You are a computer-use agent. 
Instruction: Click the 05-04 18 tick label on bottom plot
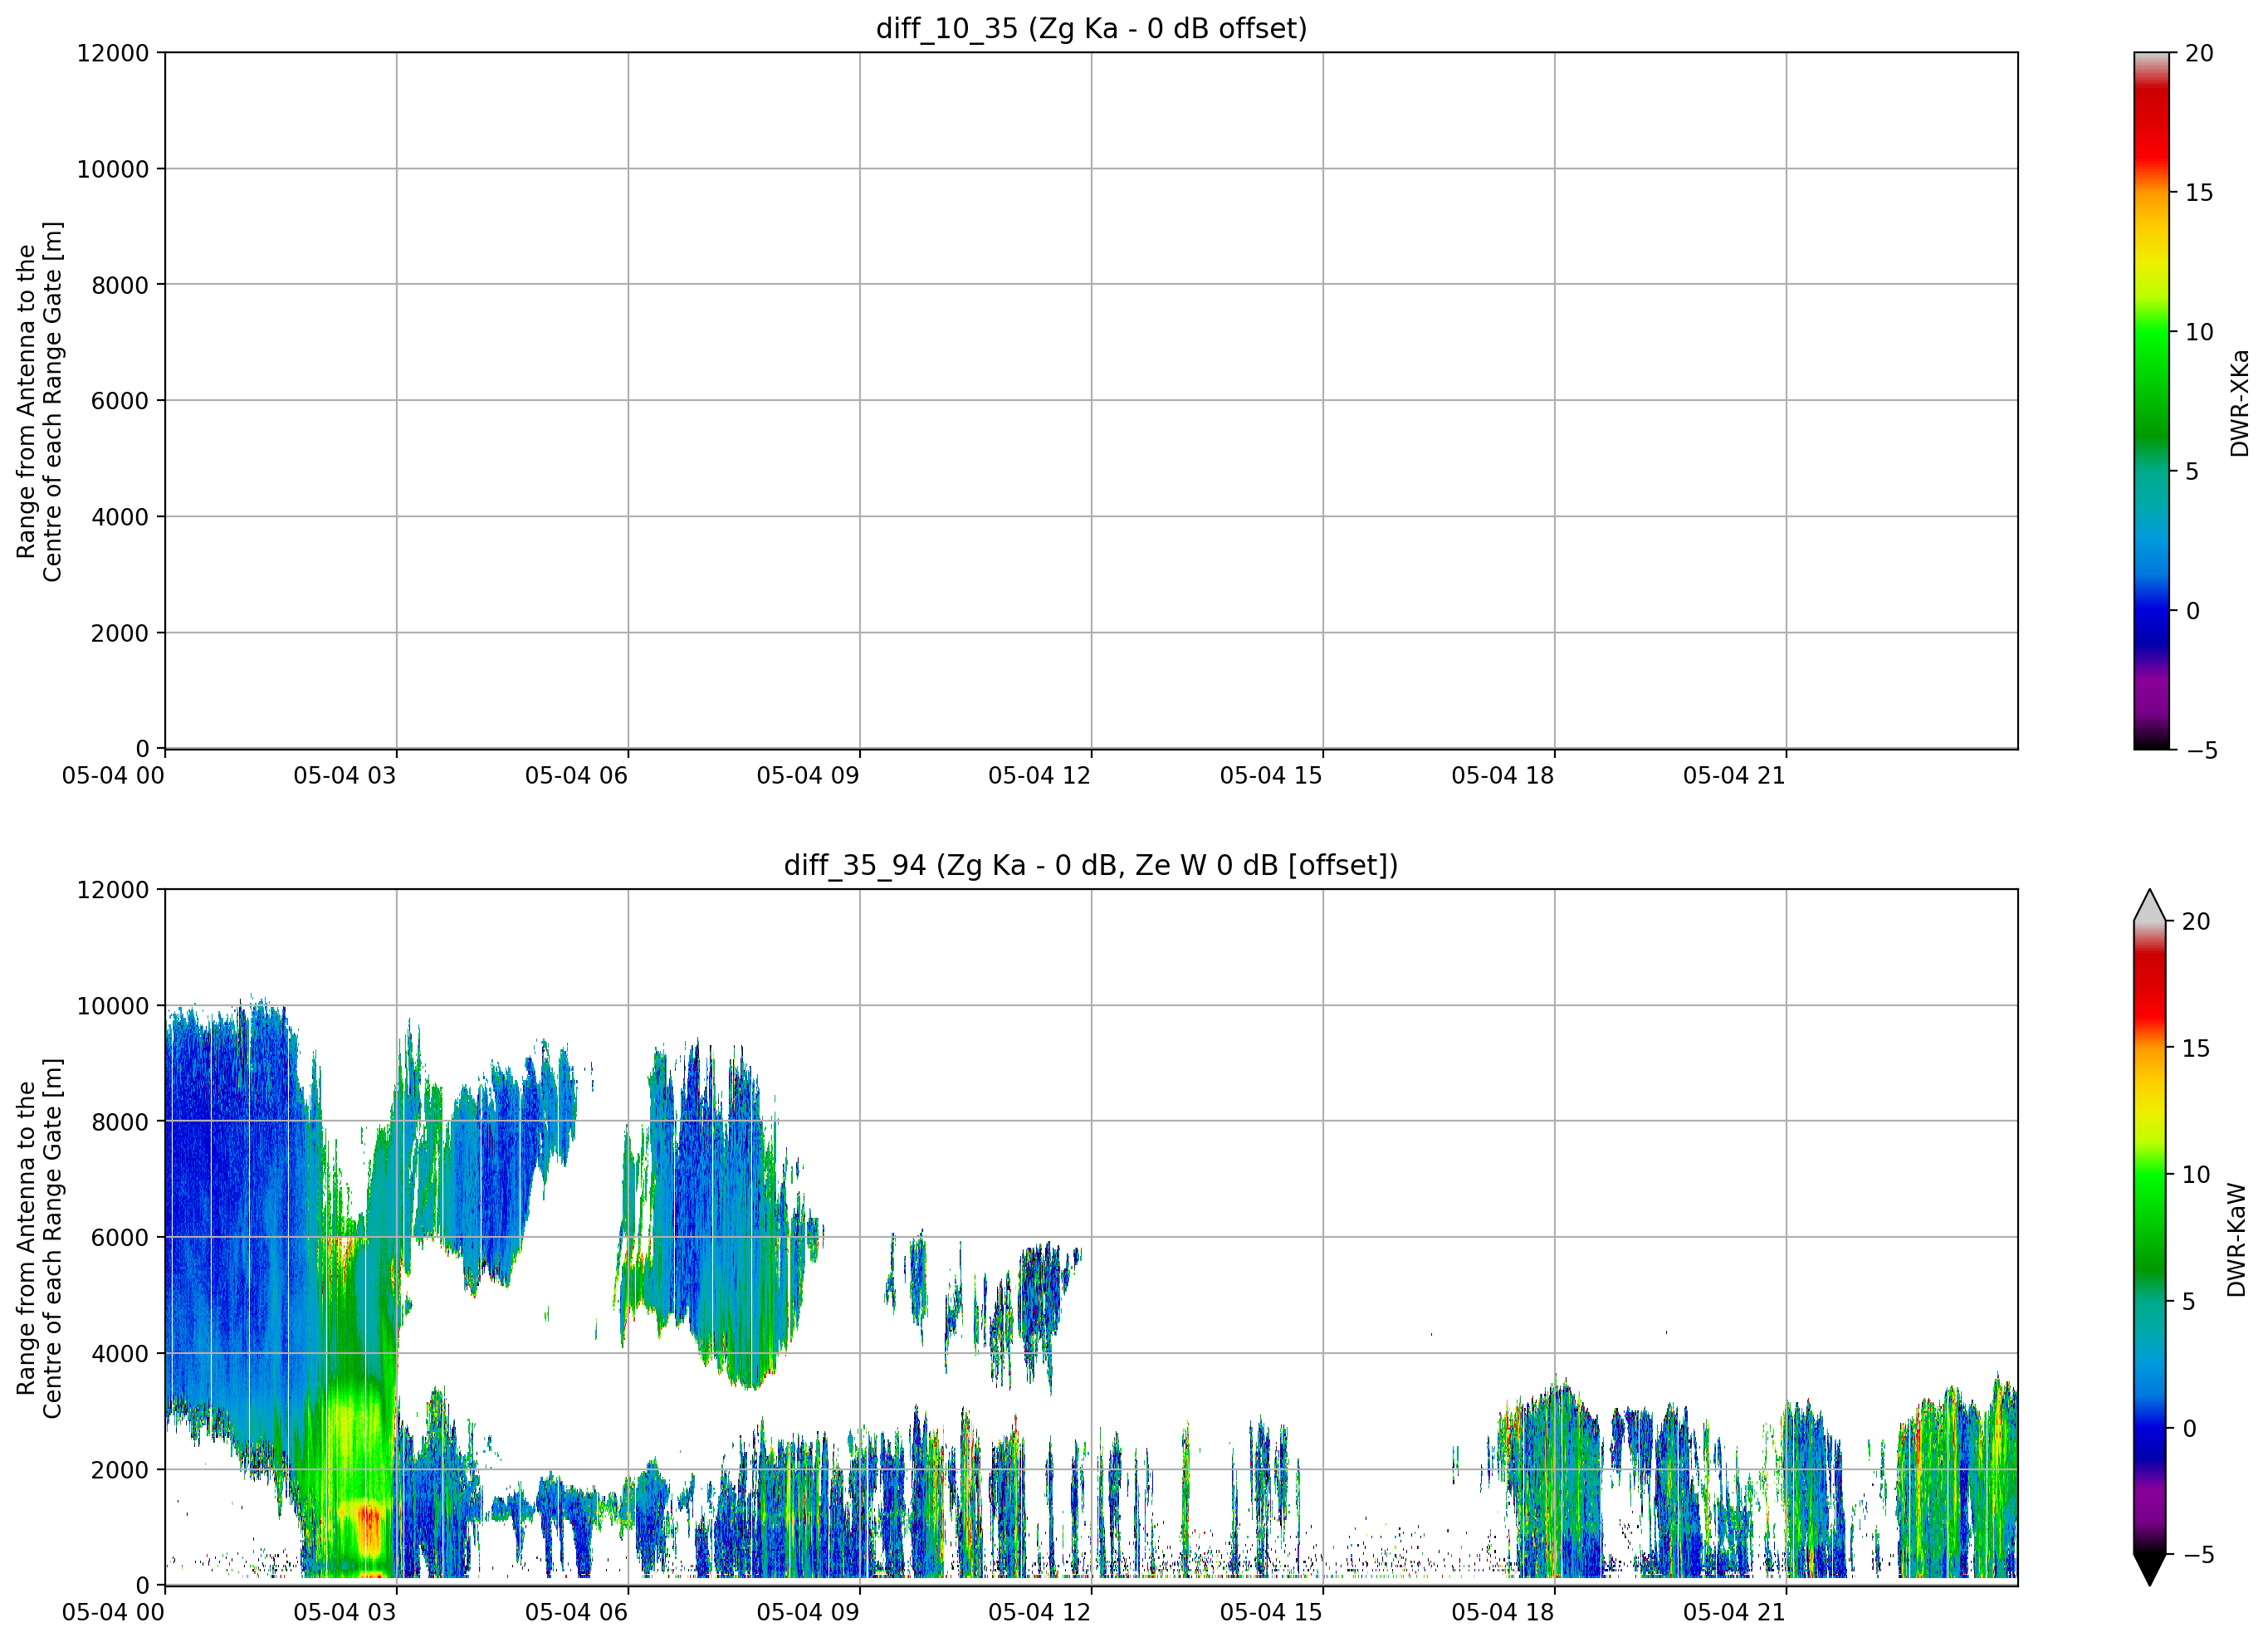(x=1502, y=1612)
